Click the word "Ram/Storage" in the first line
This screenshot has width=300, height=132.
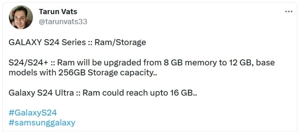click(120, 42)
